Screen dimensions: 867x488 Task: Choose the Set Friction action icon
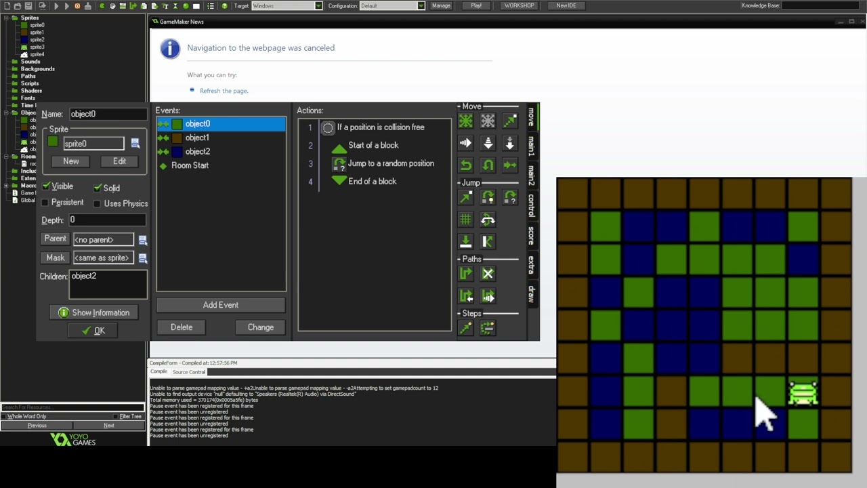click(510, 165)
